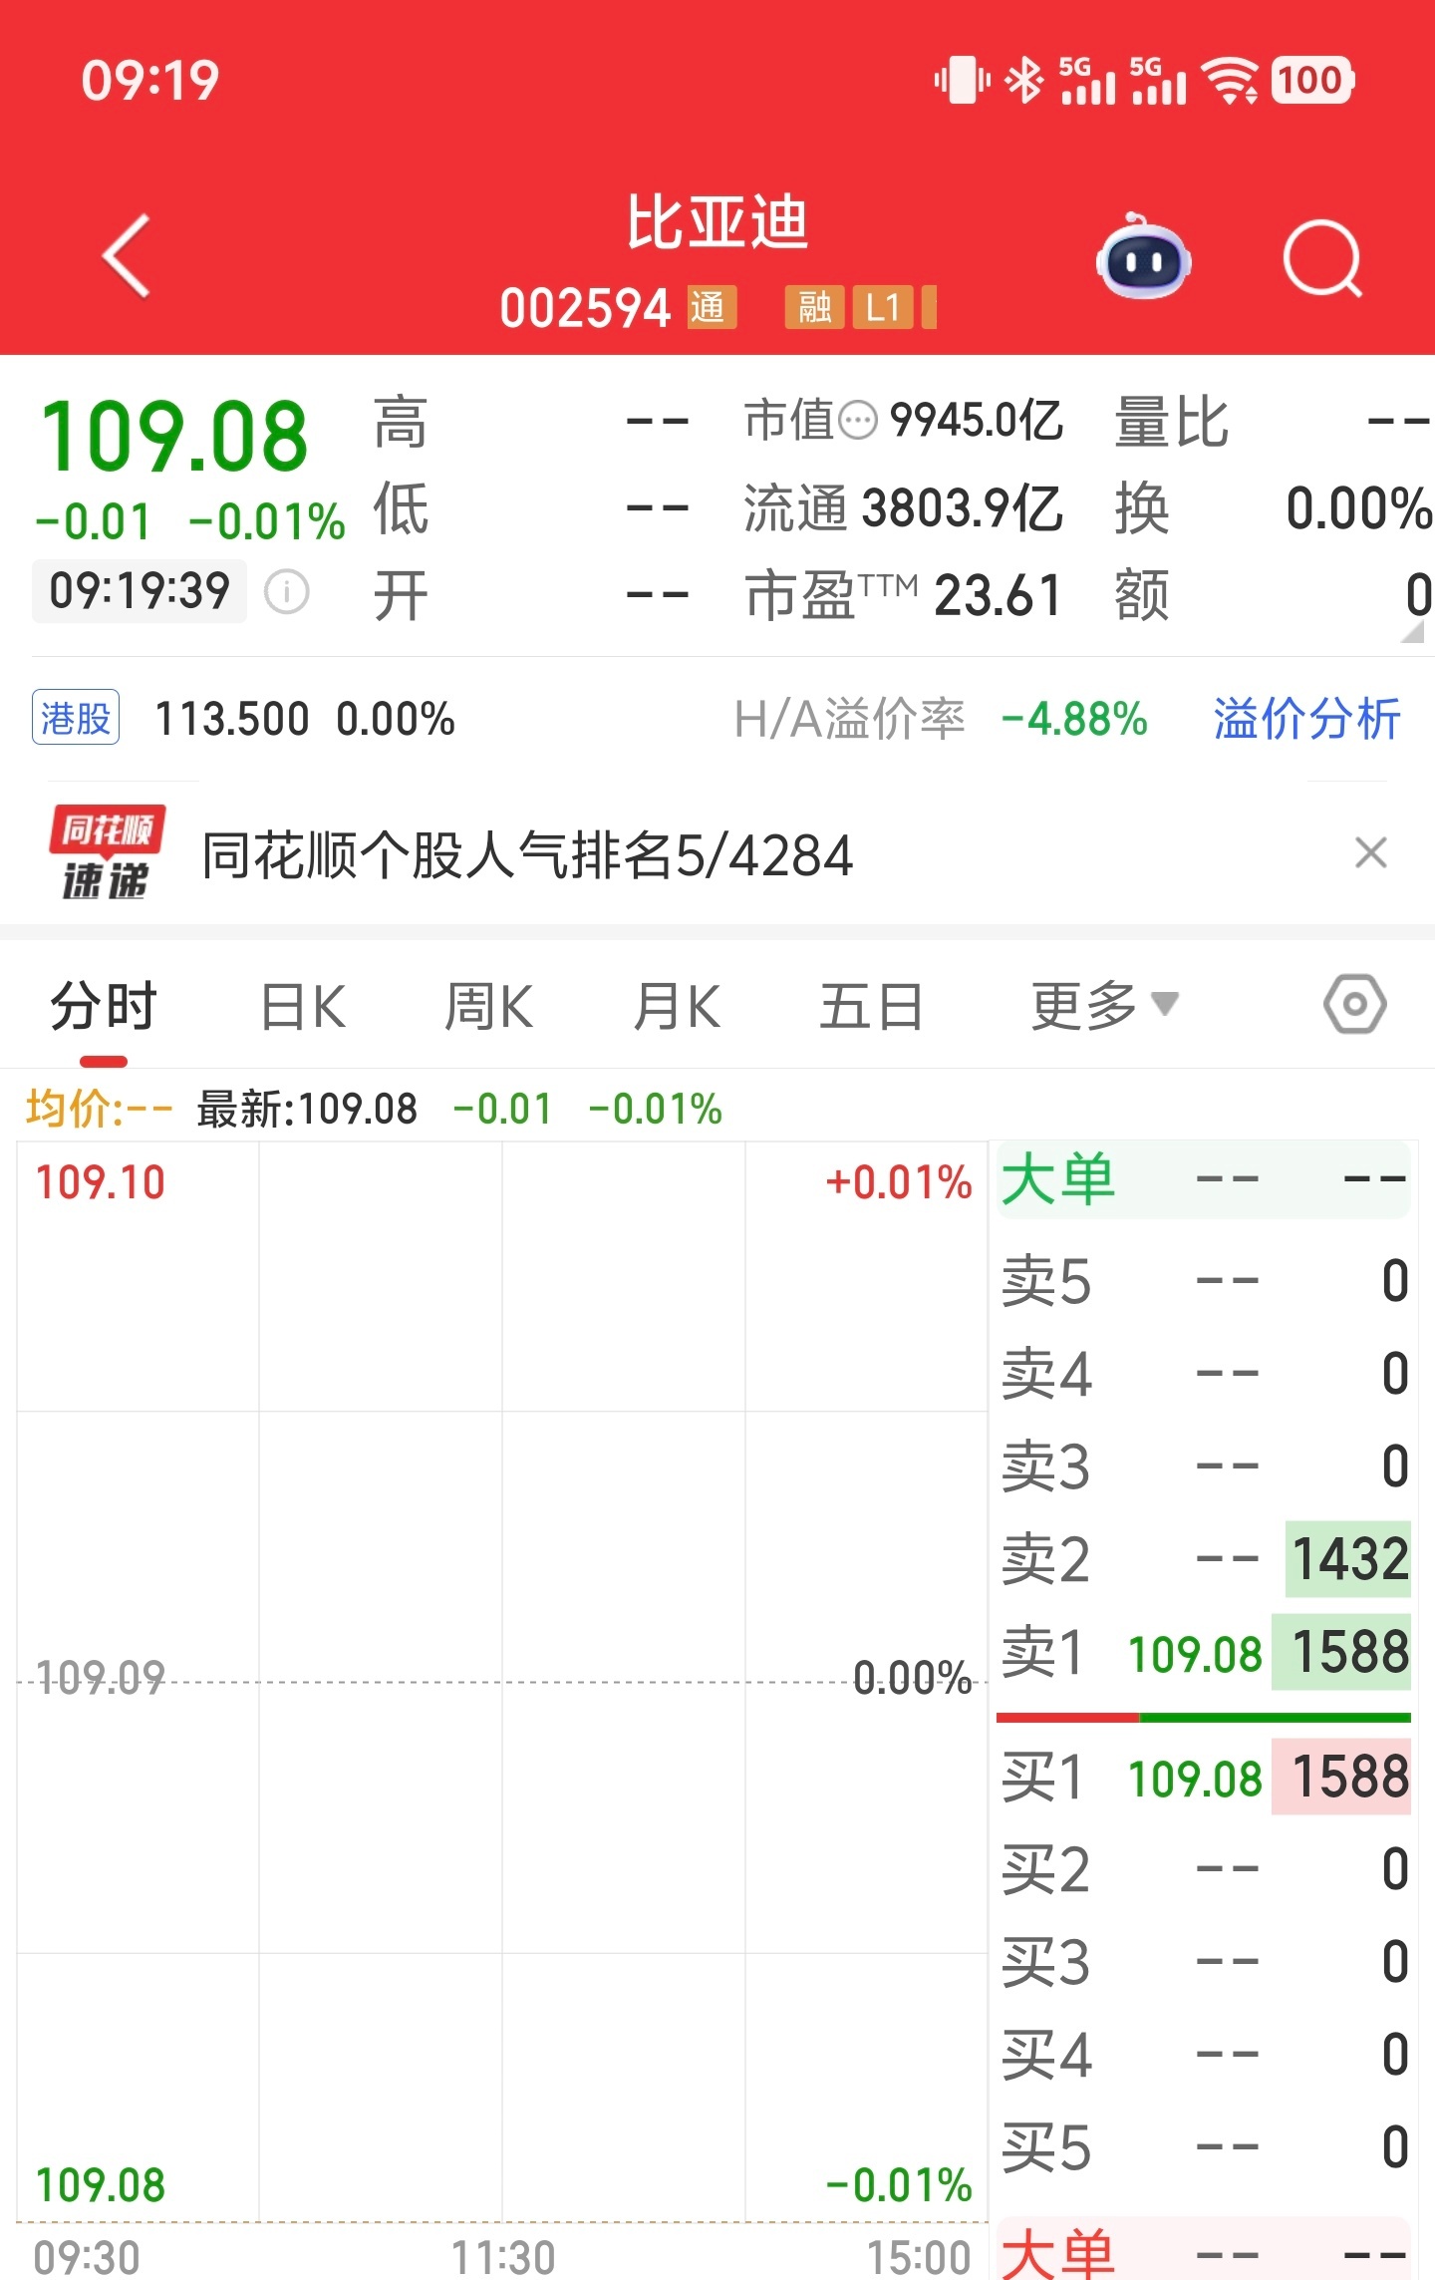Tap the 市盈TTM 23.61 value
1435x2280 pixels.
998,595
